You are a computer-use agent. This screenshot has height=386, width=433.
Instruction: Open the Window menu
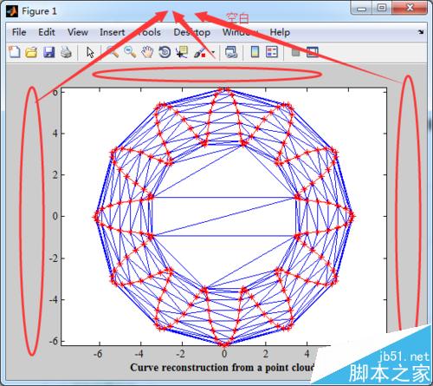pyautogui.click(x=240, y=32)
